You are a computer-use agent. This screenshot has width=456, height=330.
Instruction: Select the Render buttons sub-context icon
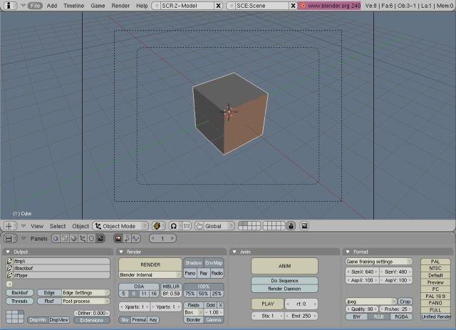coord(118,239)
